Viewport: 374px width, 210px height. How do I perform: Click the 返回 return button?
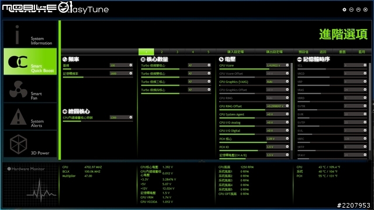click(x=323, y=52)
